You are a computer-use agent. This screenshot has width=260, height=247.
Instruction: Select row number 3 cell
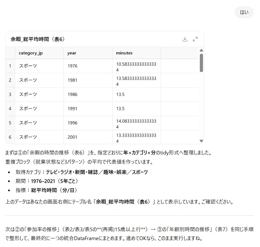[x=10, y=94]
